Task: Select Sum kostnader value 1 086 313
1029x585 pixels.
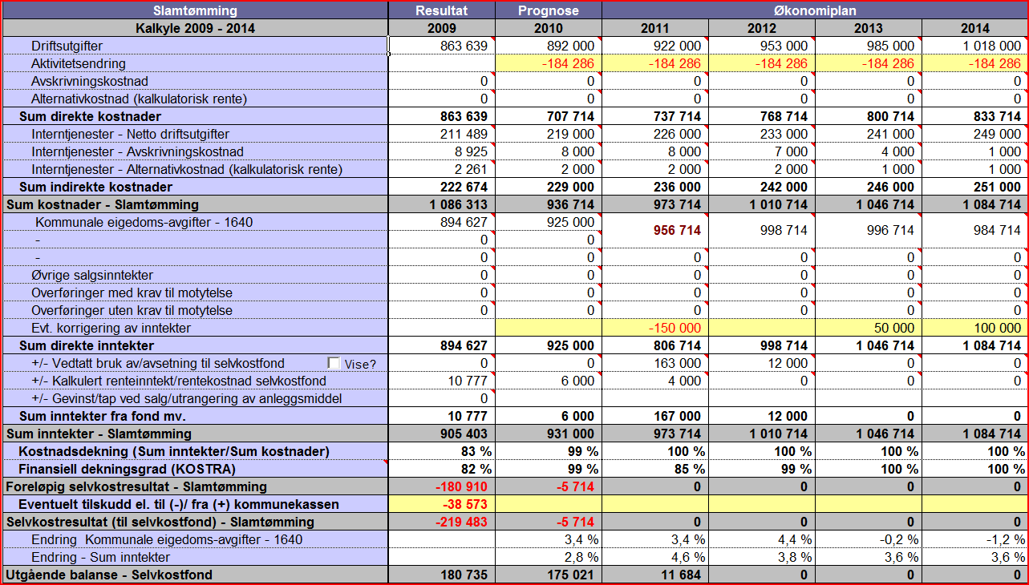Action: pos(442,204)
